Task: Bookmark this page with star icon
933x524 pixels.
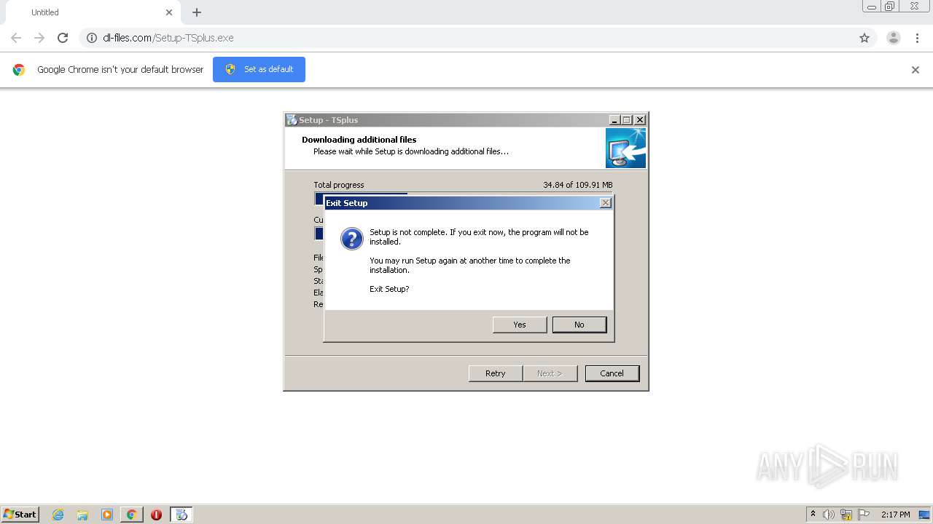Action: tap(864, 38)
